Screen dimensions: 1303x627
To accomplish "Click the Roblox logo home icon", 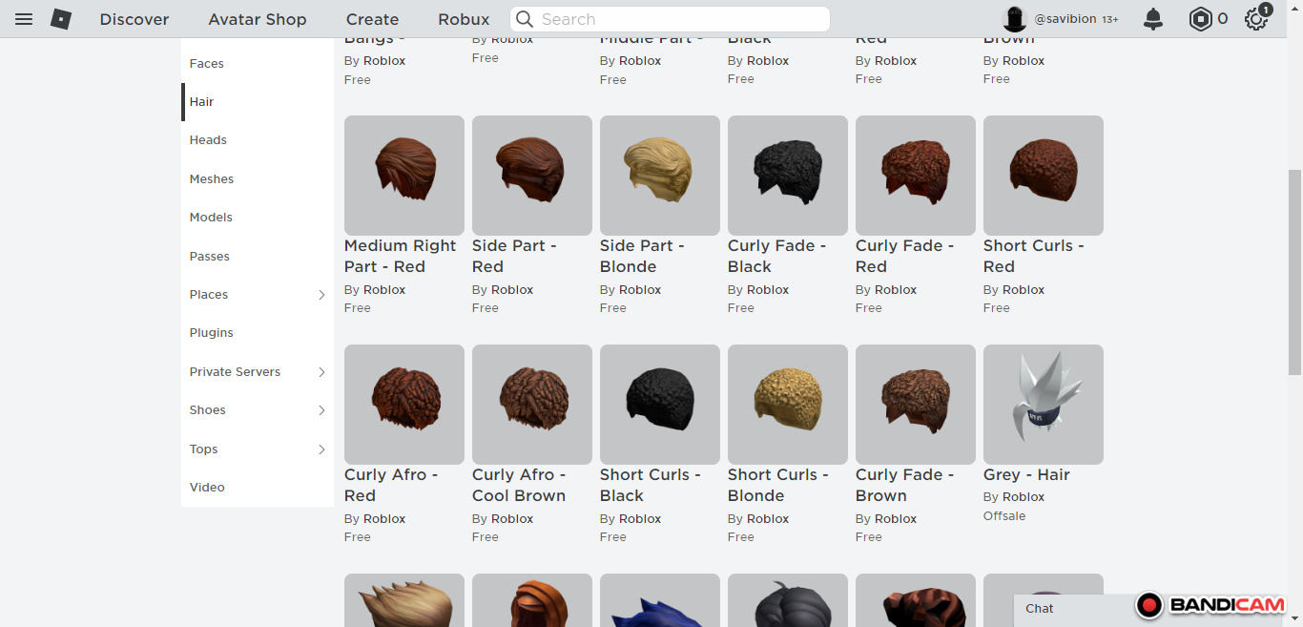I will point(61,19).
